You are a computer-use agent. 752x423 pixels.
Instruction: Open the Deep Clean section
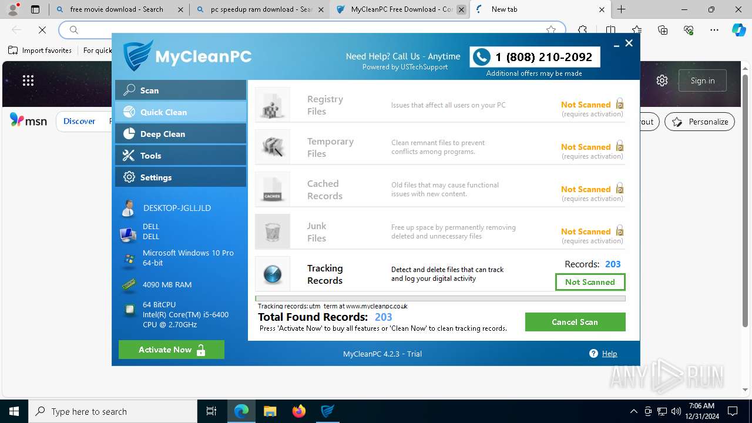(x=180, y=134)
